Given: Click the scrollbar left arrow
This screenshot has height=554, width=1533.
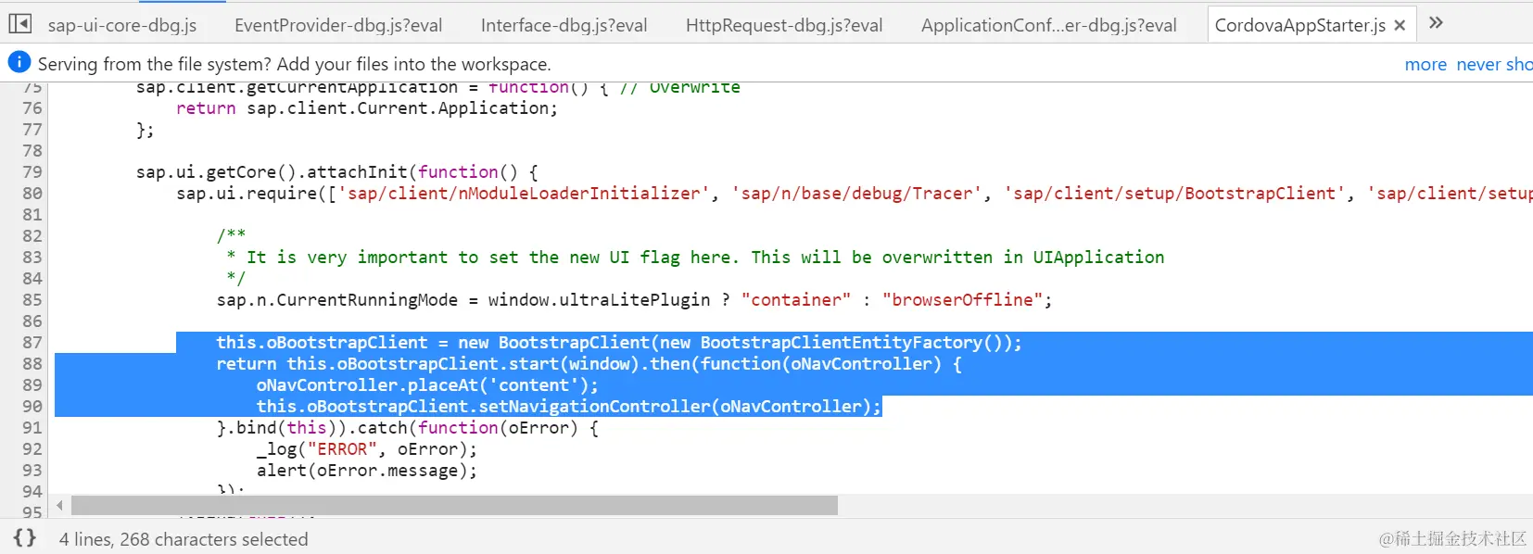Looking at the screenshot, I should point(60,505).
